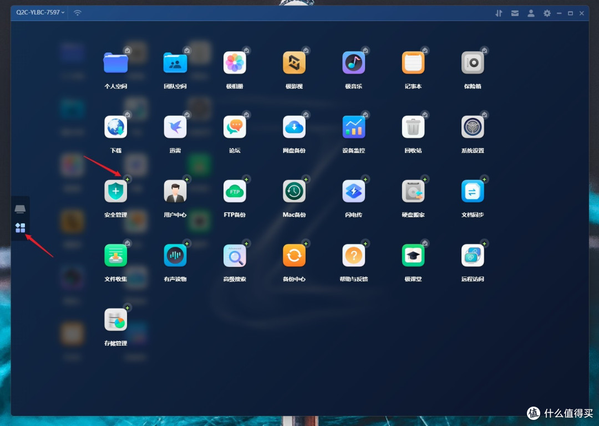Add Mac备份 using its plus badge
The image size is (599, 426).
(306, 179)
